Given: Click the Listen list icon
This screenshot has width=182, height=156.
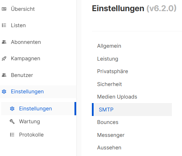Looking at the screenshot, I should tap(4, 25).
